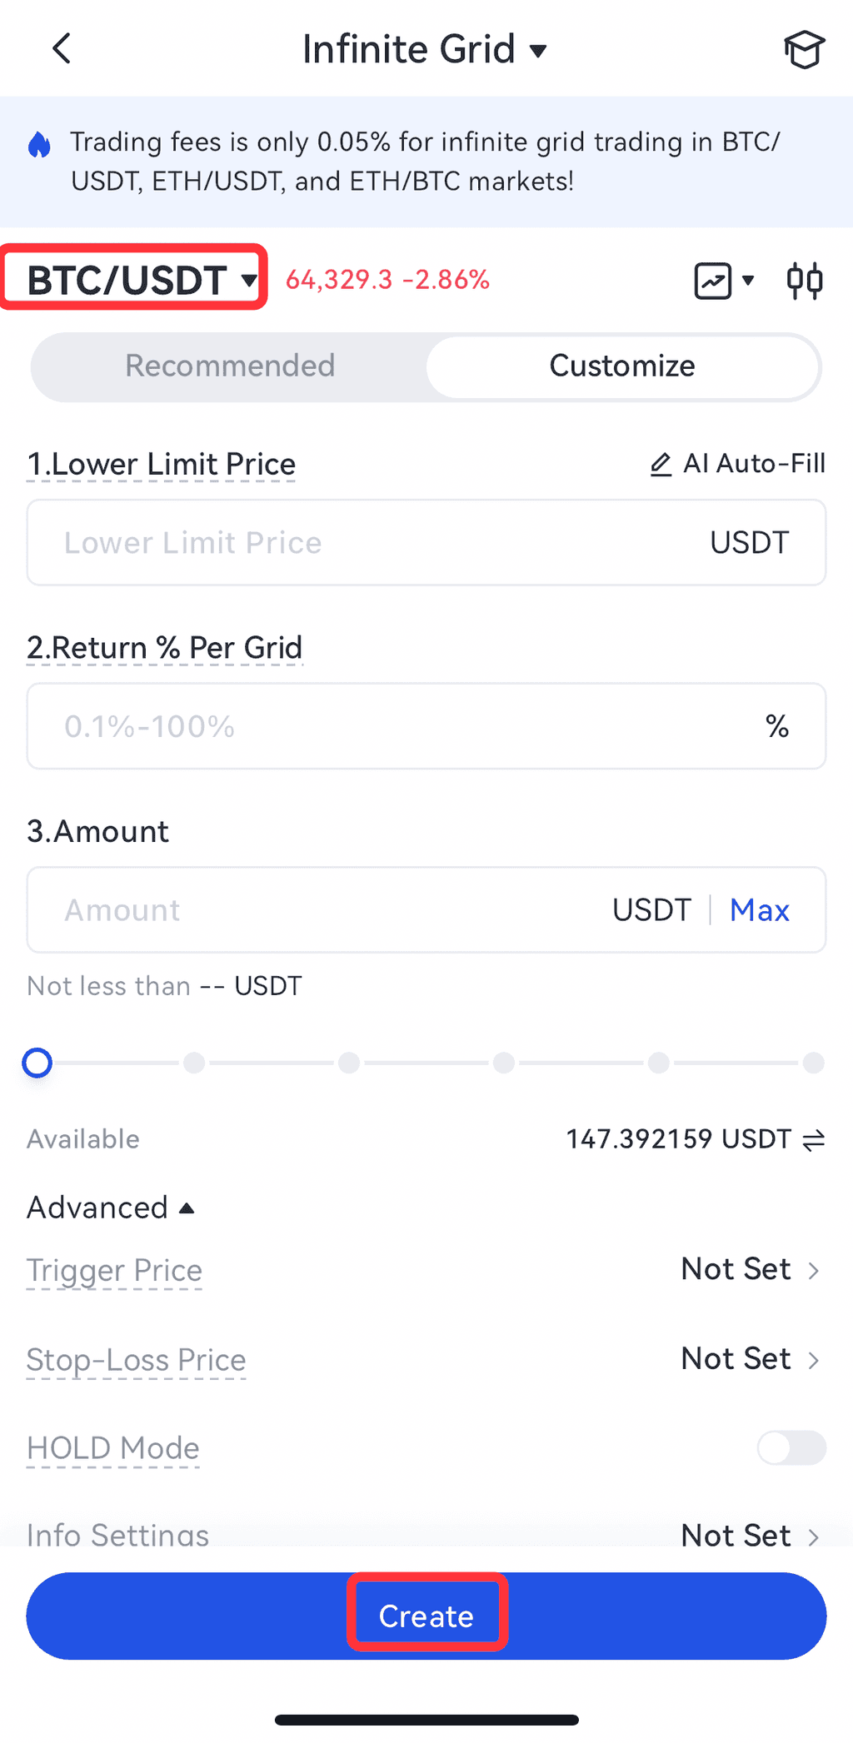This screenshot has height=1743, width=853.
Task: Tap Max in the Amount field
Action: coord(759,910)
